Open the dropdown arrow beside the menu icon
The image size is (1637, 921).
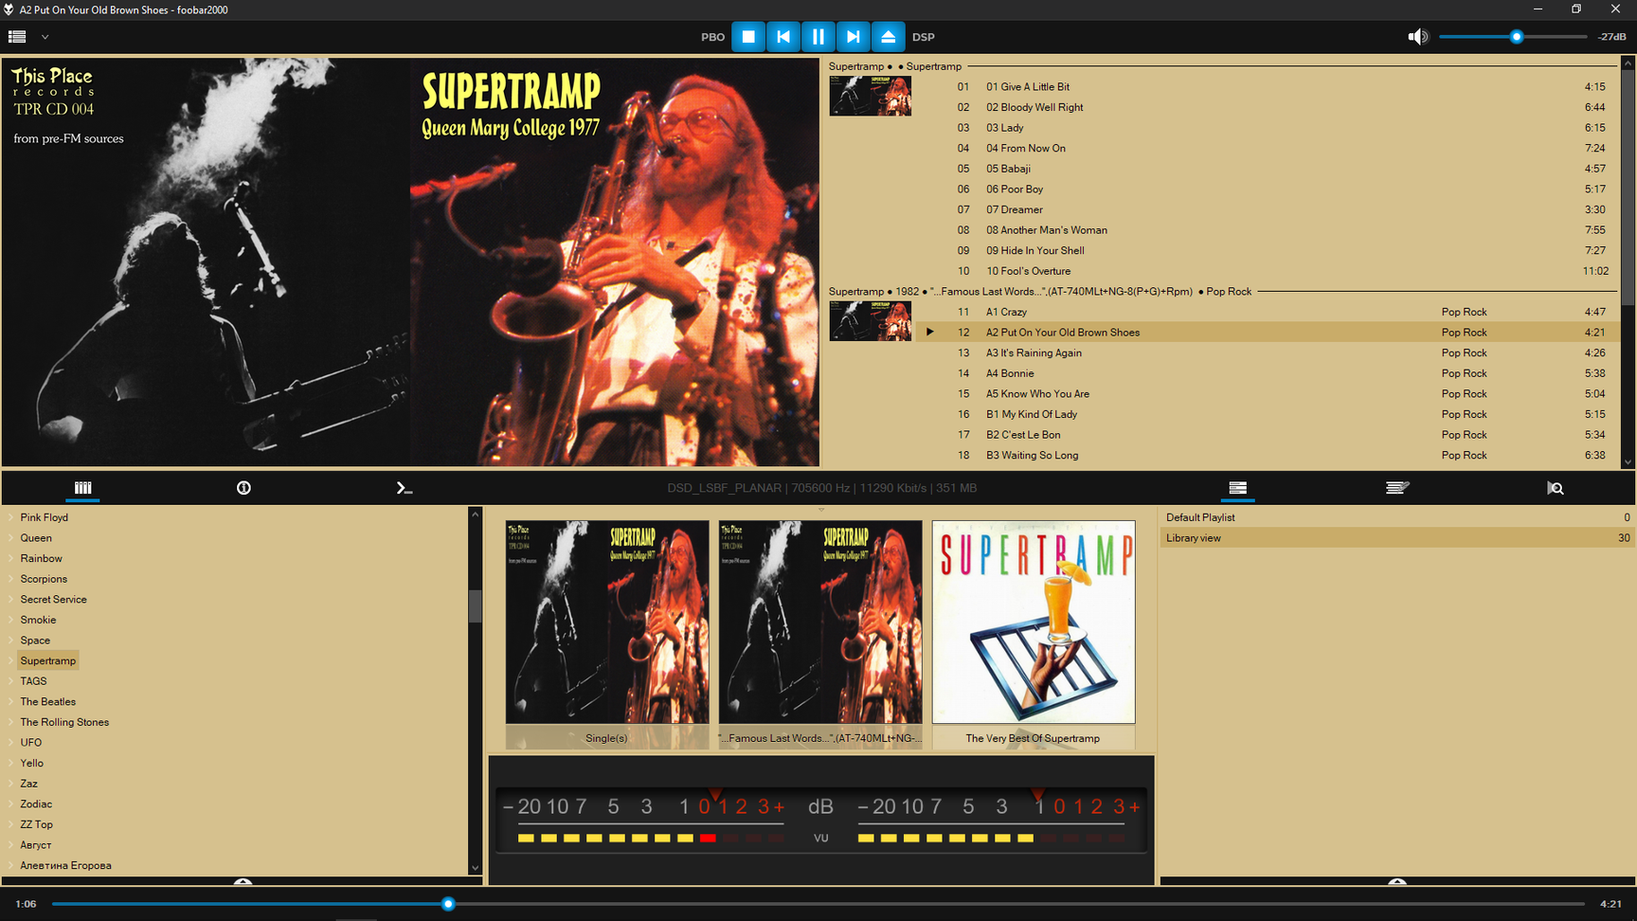coord(45,37)
